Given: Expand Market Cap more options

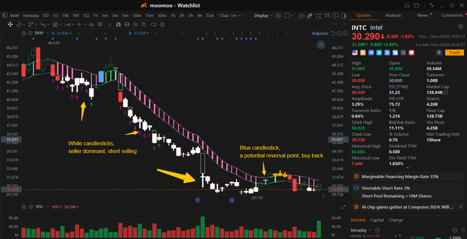Looking at the screenshot, I should (x=446, y=93).
